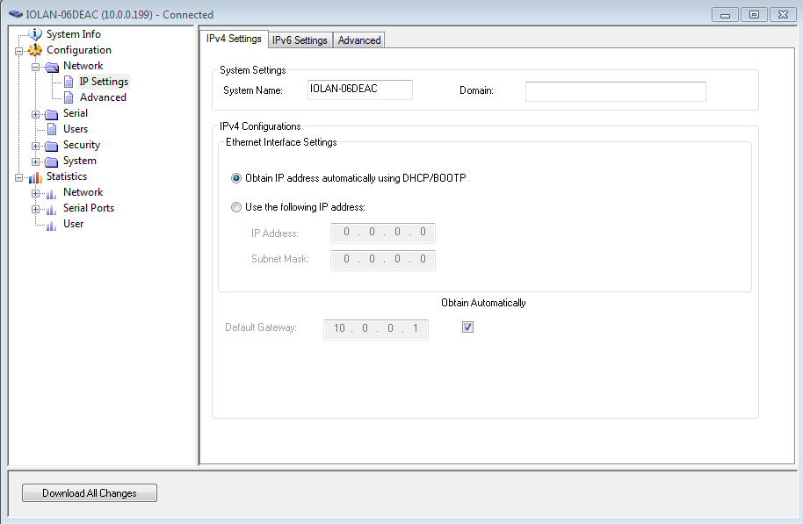The image size is (803, 524).
Task: Click the Network statistics chart icon
Action: click(51, 193)
